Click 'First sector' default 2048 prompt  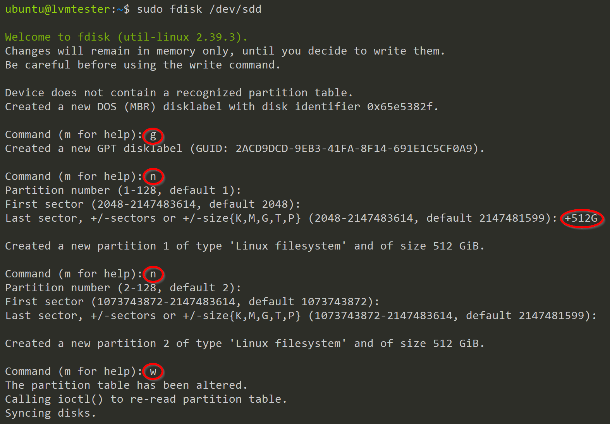[x=153, y=204]
